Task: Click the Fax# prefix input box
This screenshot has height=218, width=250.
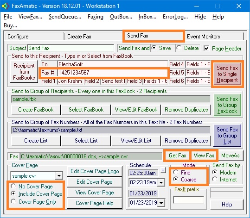Action: pyautogui.click(x=189, y=200)
